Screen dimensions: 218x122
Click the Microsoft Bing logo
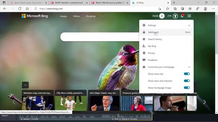point(35,16)
